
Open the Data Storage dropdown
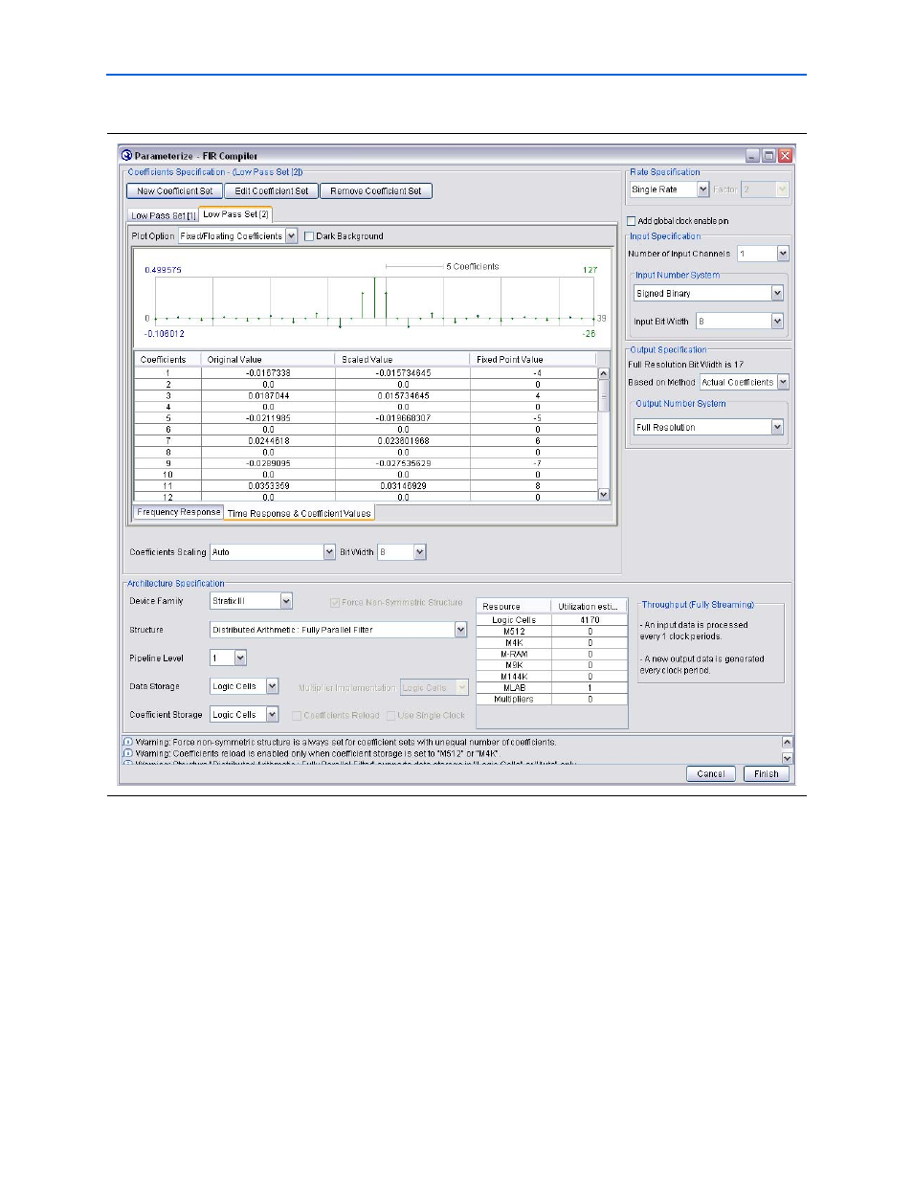click(x=272, y=686)
